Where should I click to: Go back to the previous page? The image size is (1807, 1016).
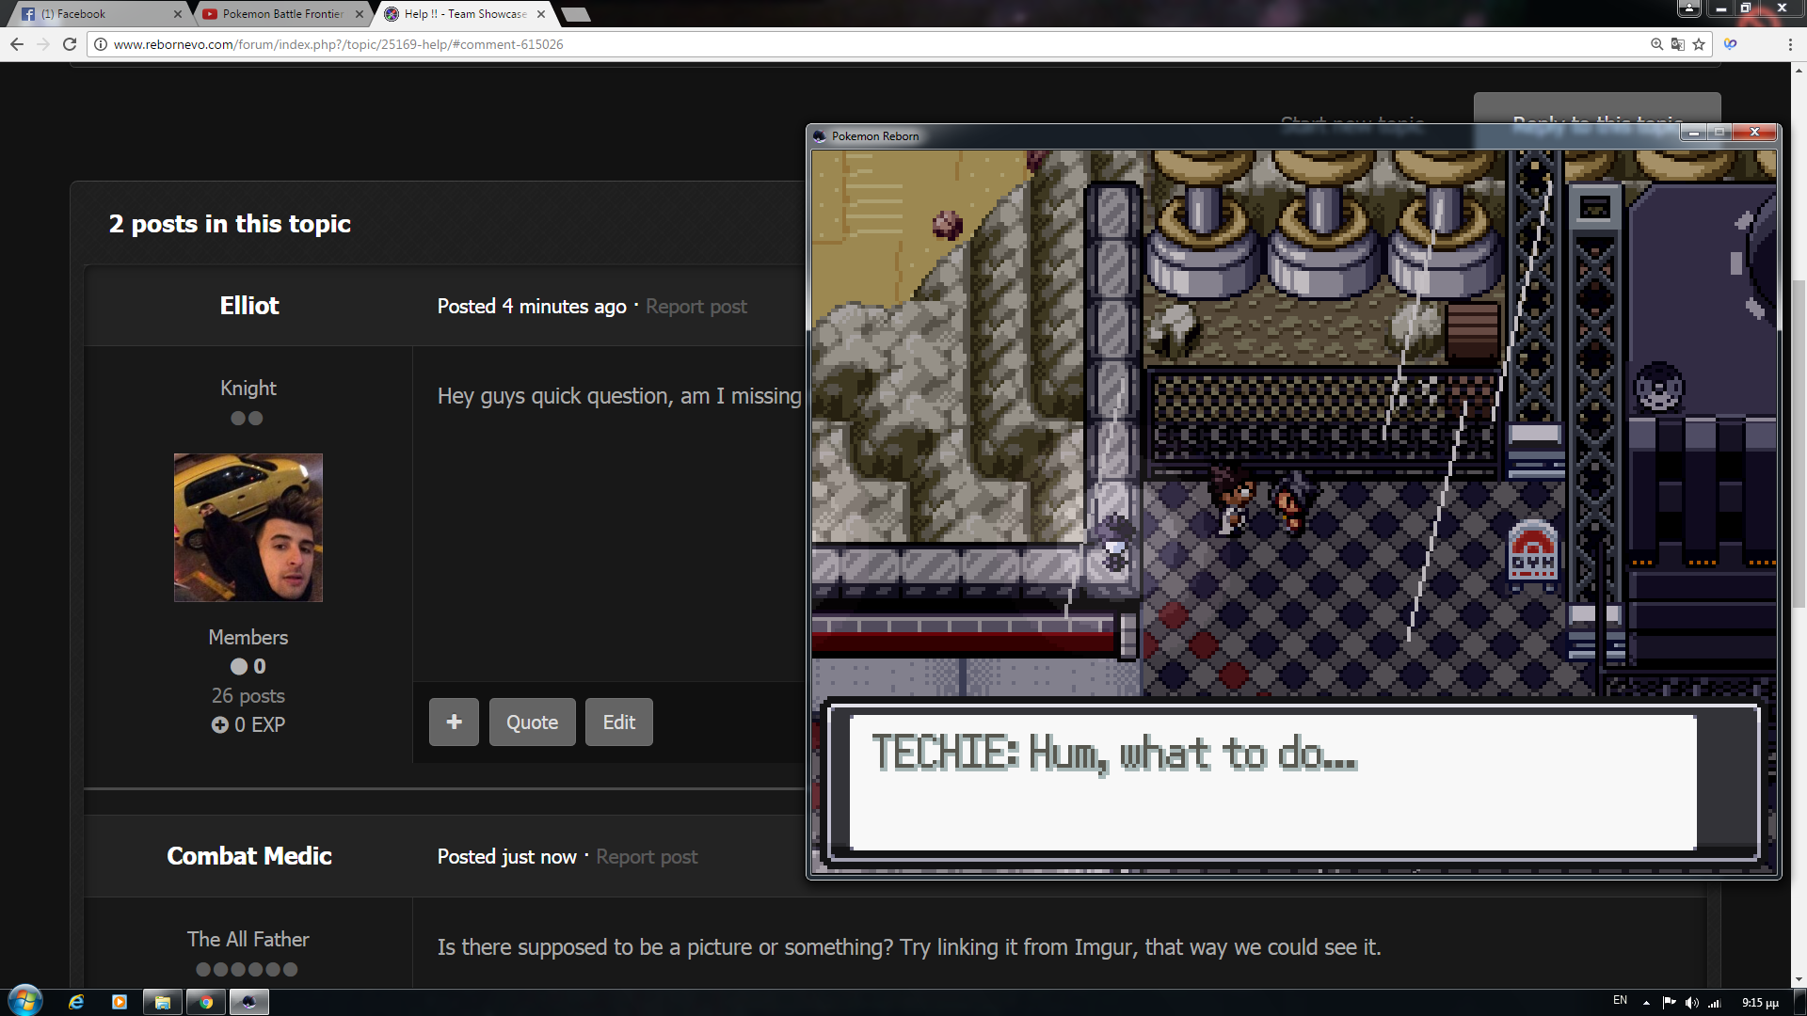(17, 44)
